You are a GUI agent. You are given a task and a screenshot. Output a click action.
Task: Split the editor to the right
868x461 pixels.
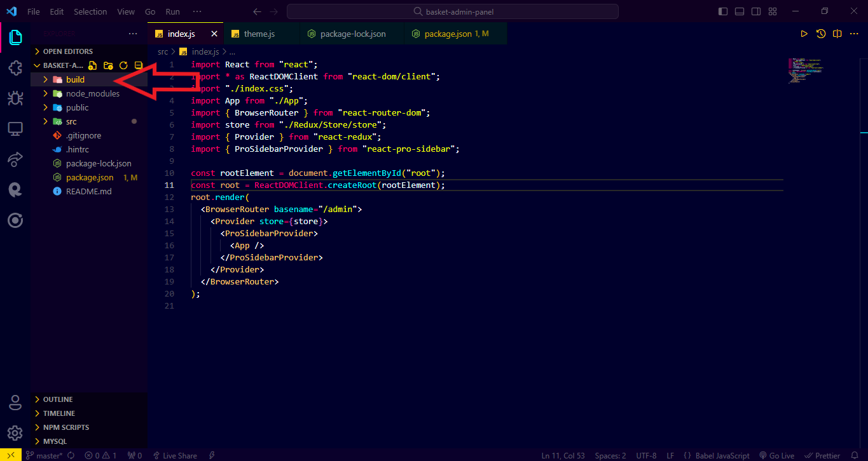837,34
